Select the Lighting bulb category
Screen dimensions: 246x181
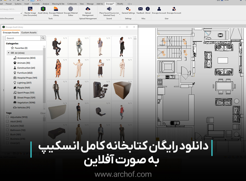[22, 83]
